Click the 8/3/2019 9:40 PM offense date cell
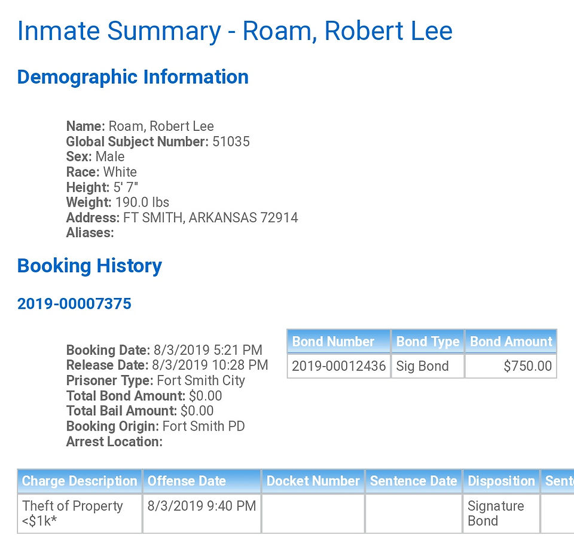Image resolution: width=574 pixels, height=550 pixels. [201, 514]
